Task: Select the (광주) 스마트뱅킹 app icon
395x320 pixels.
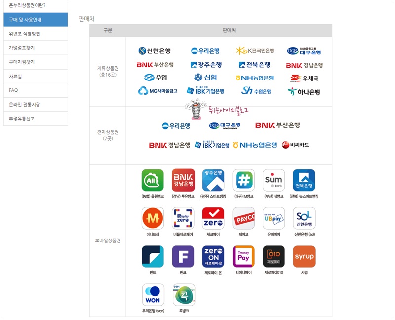Action: [213, 180]
